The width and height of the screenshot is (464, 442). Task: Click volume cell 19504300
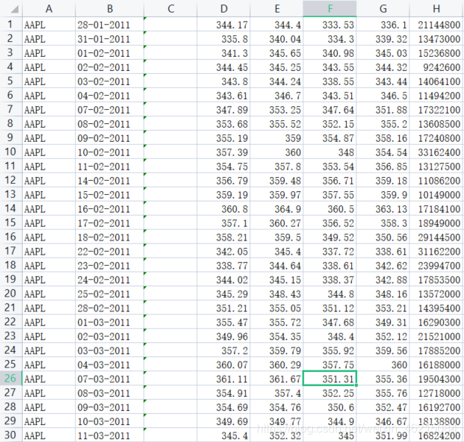[x=437, y=378]
